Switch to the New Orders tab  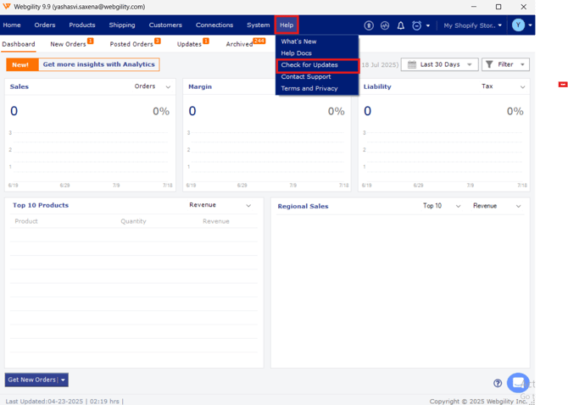point(69,44)
